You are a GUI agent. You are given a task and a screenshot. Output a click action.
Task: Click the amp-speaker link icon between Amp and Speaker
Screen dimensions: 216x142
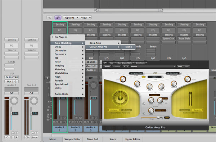coord(155,73)
